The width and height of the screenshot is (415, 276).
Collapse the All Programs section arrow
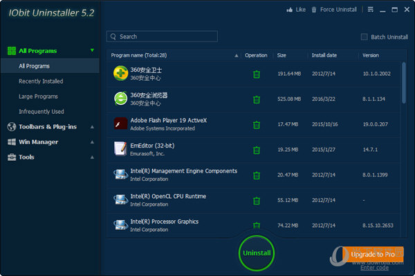(x=92, y=50)
